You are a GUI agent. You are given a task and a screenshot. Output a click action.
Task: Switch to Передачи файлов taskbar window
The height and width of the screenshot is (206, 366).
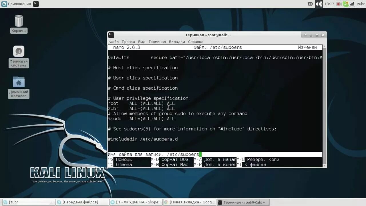(x=82, y=202)
